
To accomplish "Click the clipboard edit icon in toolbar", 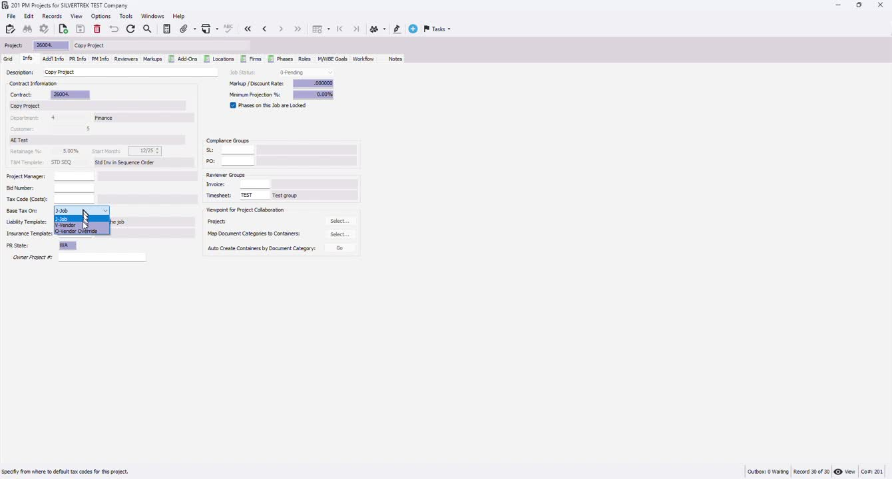I will [x=10, y=29].
